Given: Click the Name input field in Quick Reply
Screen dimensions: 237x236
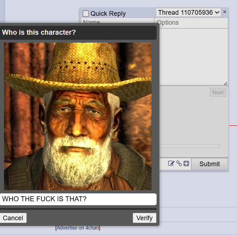Looking at the screenshot, I should pos(118,20).
